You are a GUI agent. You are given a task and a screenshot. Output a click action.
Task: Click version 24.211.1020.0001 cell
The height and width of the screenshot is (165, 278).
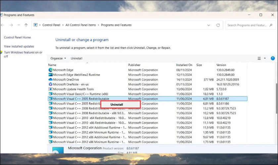(x=228, y=80)
